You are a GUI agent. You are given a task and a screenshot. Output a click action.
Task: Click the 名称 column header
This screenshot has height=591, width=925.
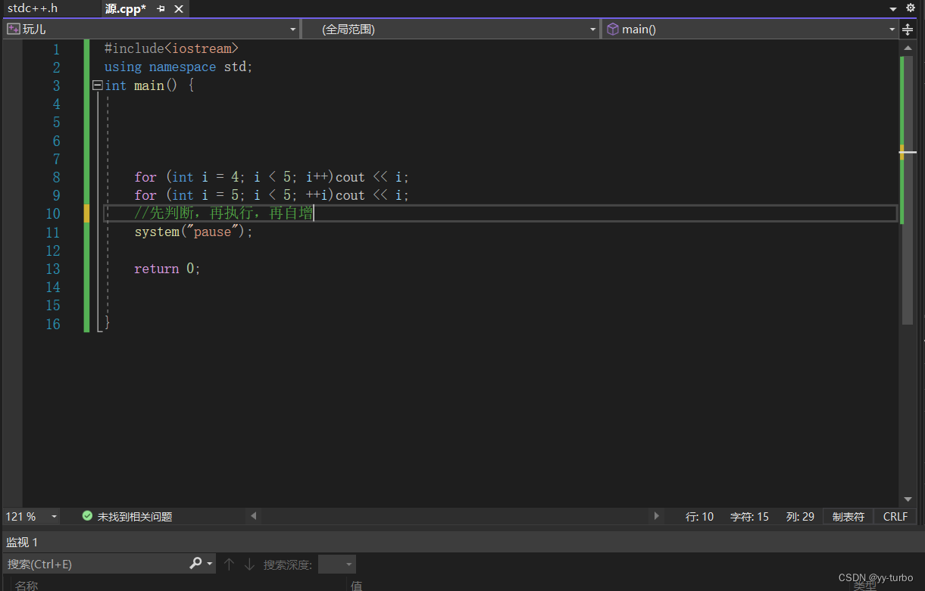[26, 586]
